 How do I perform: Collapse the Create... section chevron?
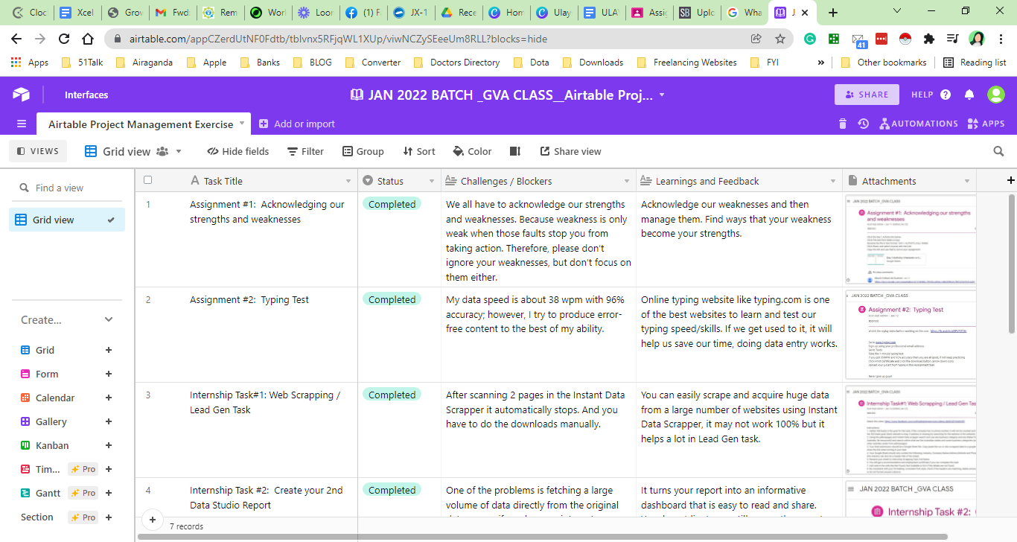[109, 319]
